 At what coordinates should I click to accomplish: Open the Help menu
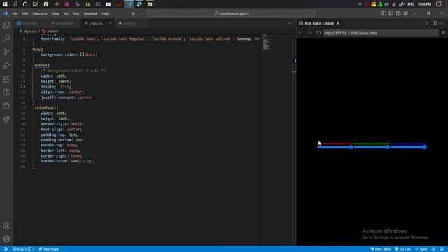106,13
